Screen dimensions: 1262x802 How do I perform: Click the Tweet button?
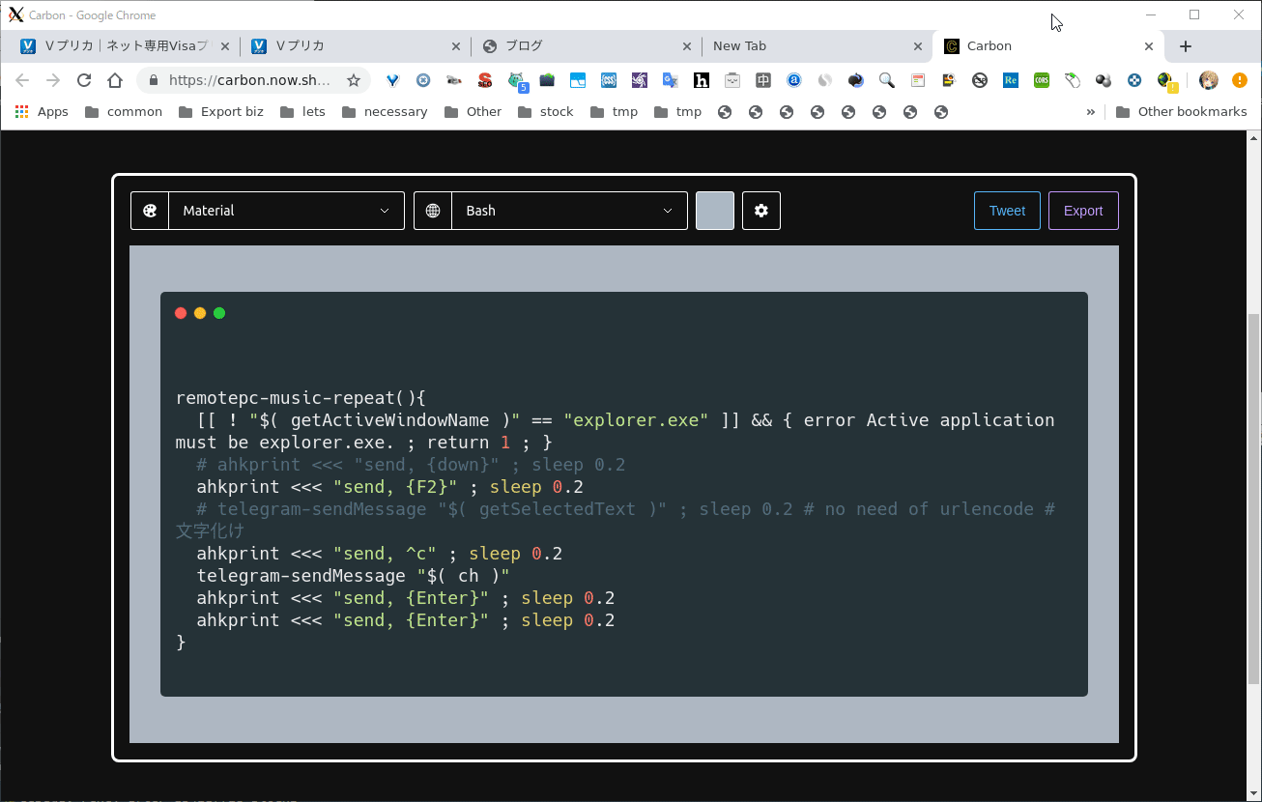coord(1007,211)
